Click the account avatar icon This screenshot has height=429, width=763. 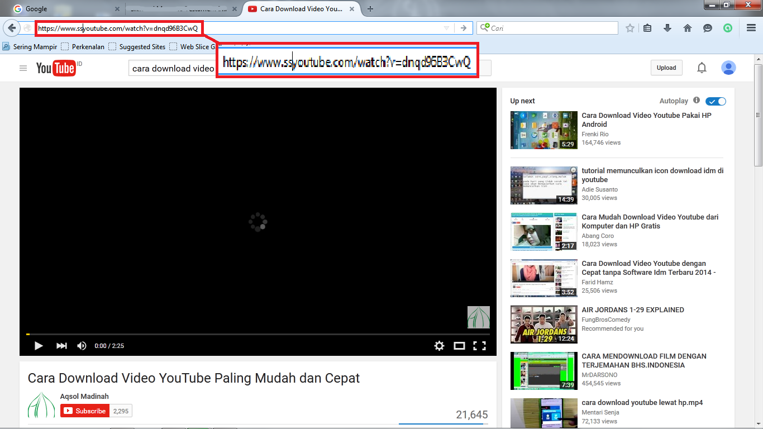pyautogui.click(x=728, y=67)
